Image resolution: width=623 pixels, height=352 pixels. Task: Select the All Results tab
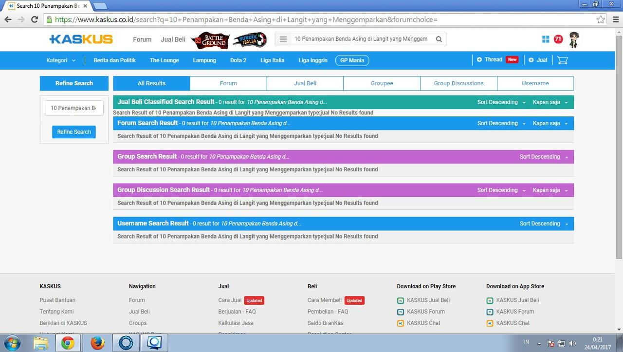151,83
